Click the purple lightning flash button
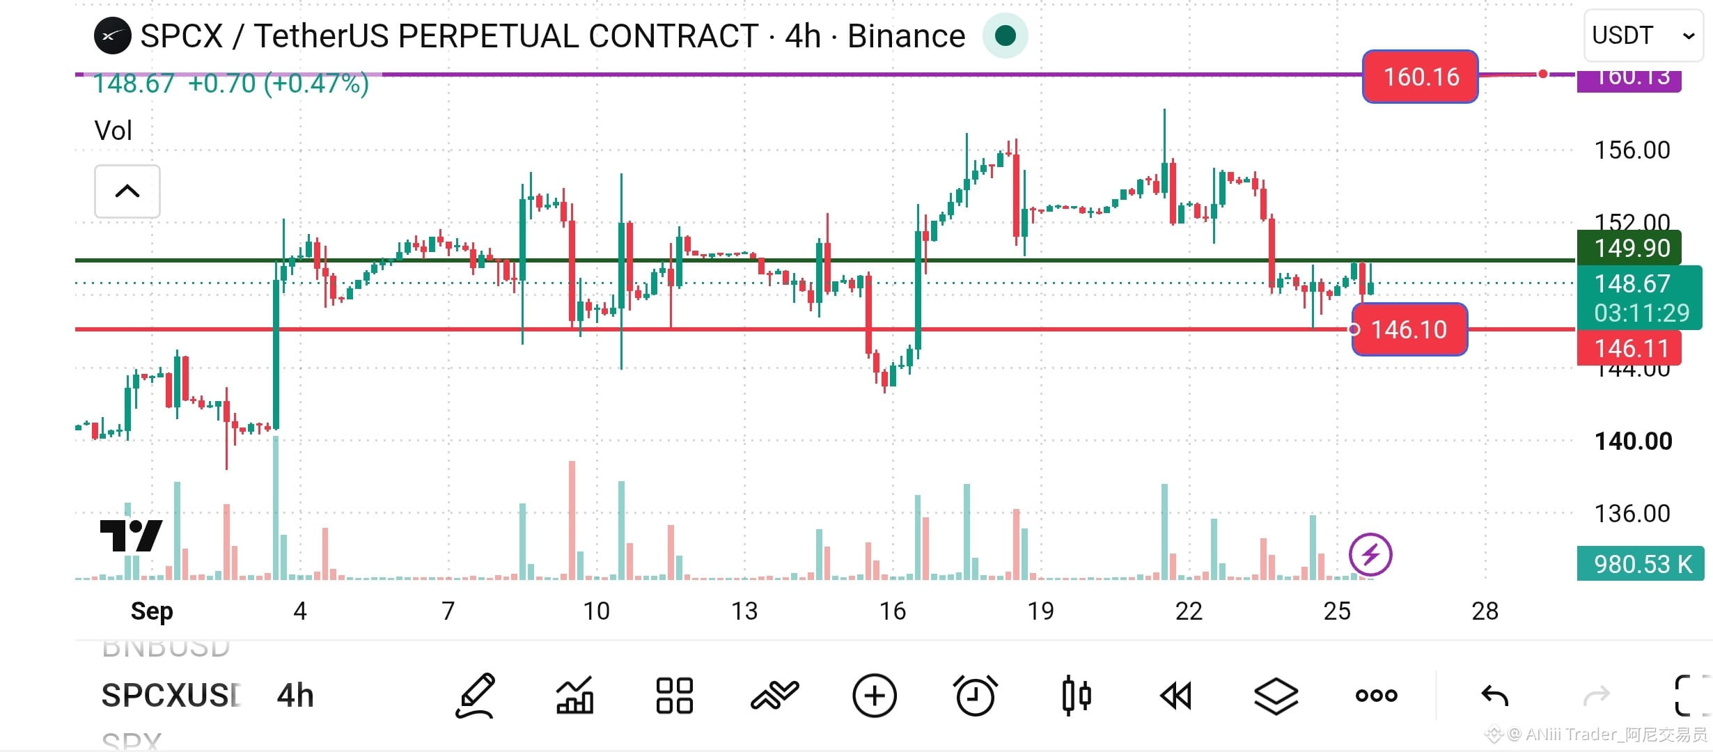Image resolution: width=1713 pixels, height=752 pixels. (x=1370, y=555)
